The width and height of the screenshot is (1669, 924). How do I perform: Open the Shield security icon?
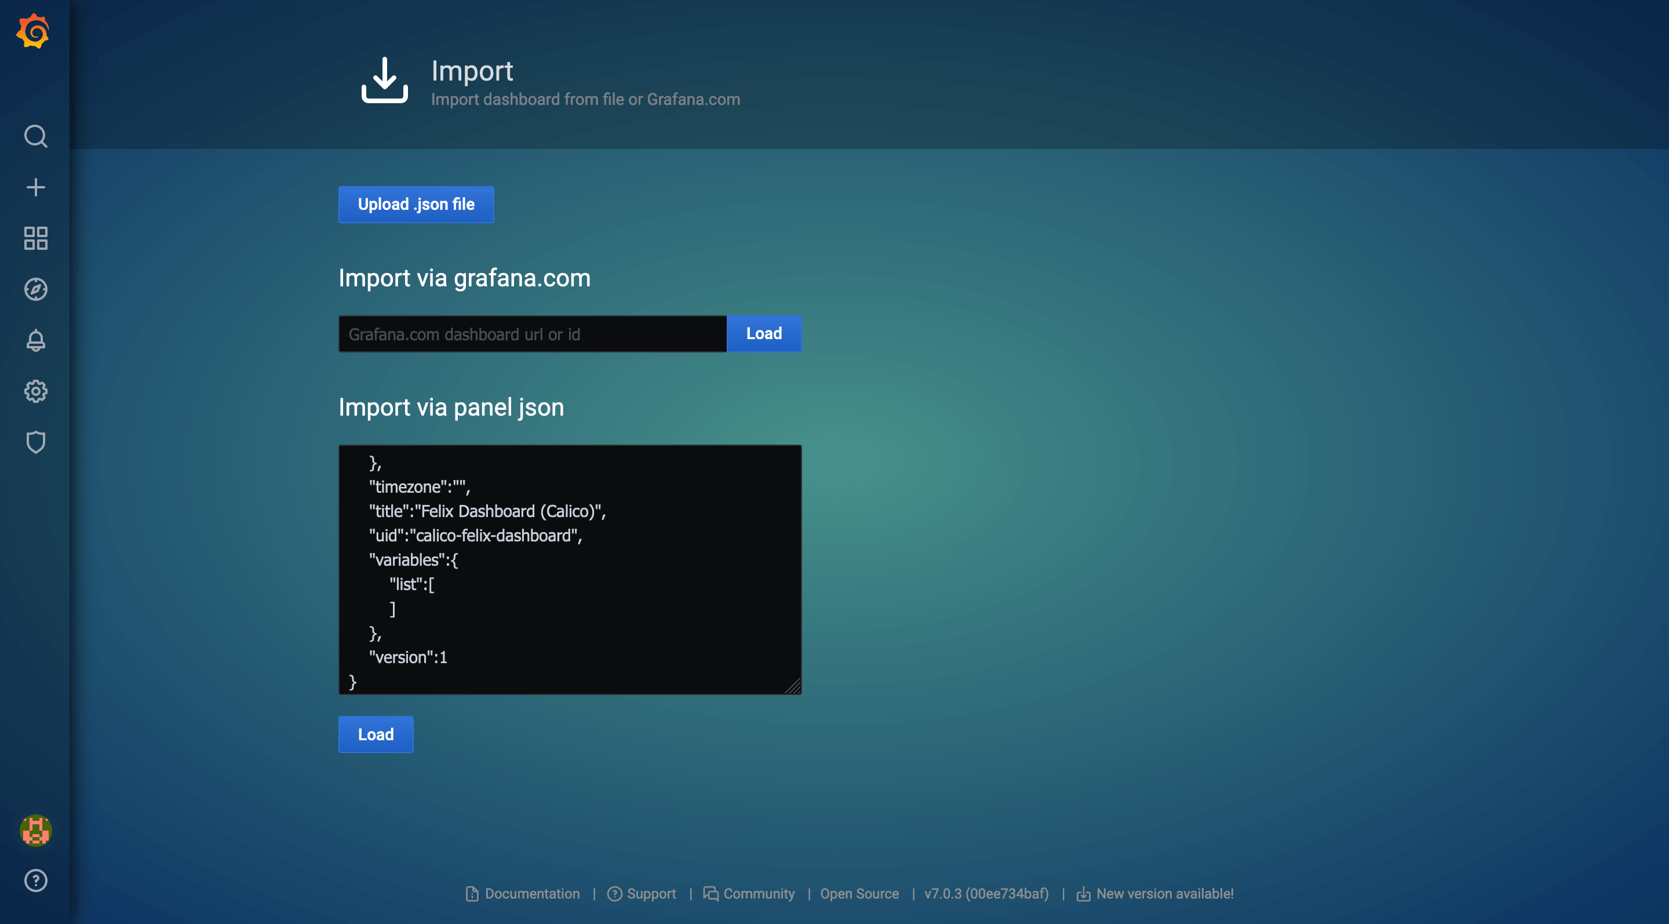tap(35, 443)
